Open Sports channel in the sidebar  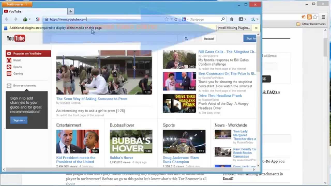click(x=18, y=67)
